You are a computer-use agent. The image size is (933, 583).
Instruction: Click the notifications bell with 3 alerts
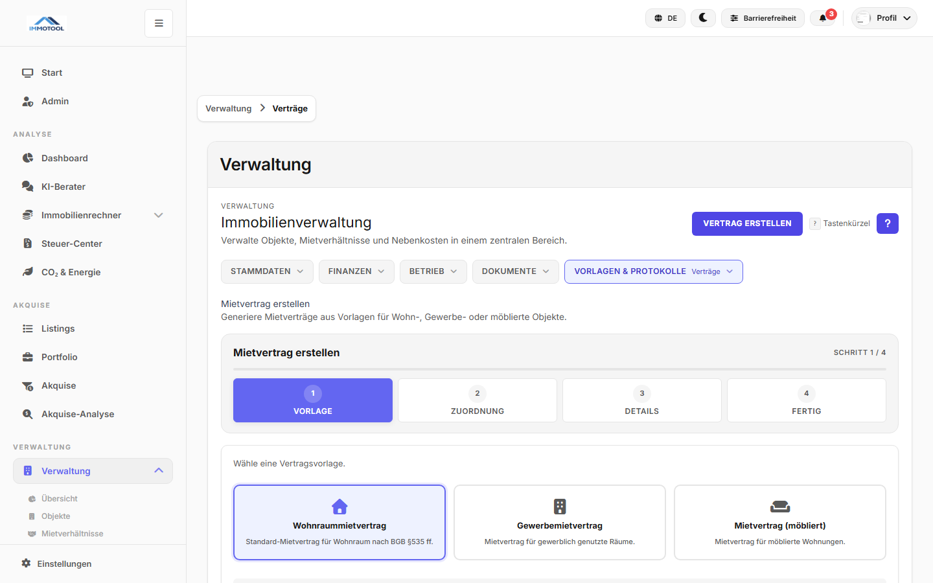point(823,18)
